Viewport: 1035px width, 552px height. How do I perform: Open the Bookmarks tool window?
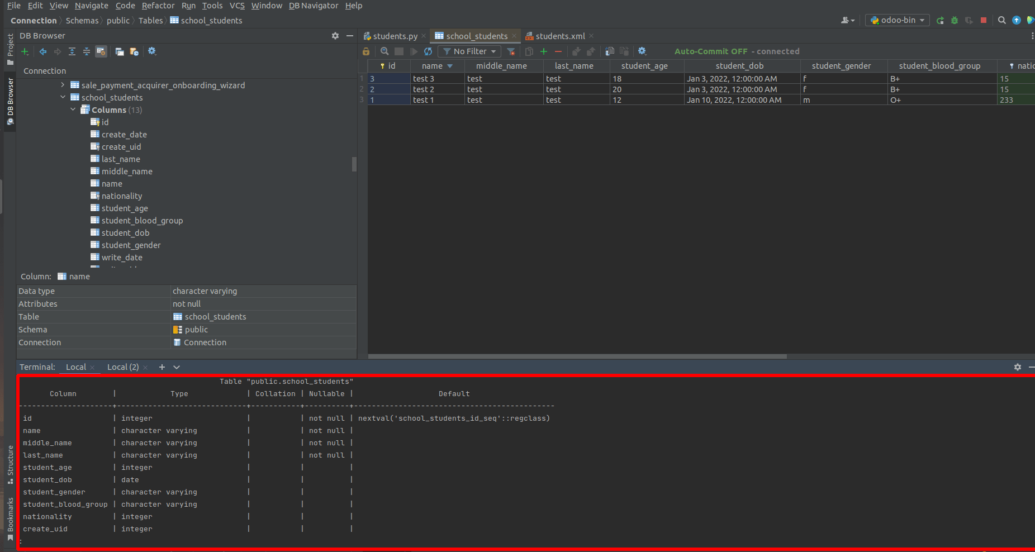pyautogui.click(x=10, y=518)
